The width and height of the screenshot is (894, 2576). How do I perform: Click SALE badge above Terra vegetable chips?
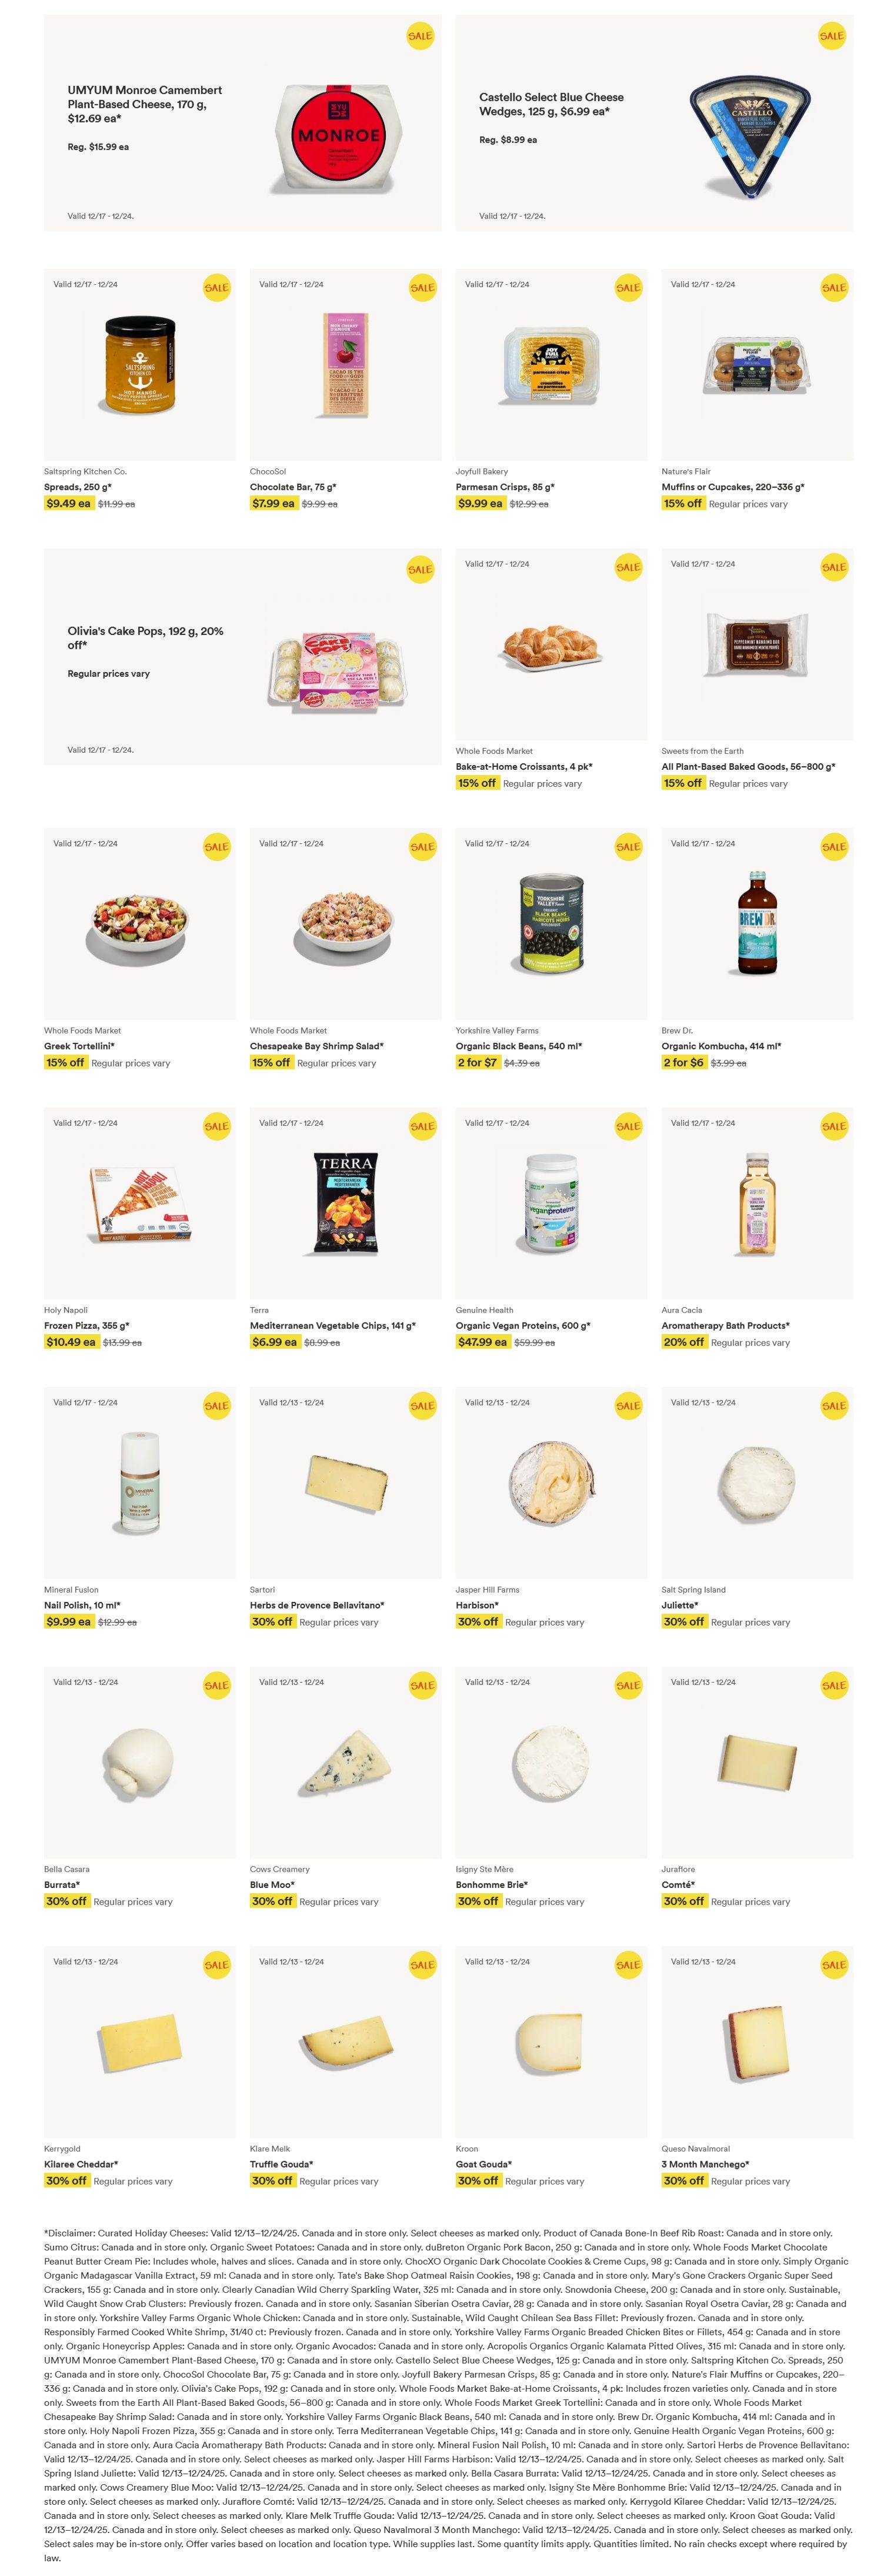[422, 1126]
